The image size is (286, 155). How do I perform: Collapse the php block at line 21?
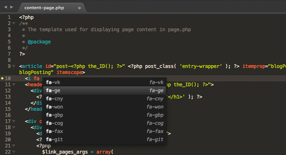(14, 146)
